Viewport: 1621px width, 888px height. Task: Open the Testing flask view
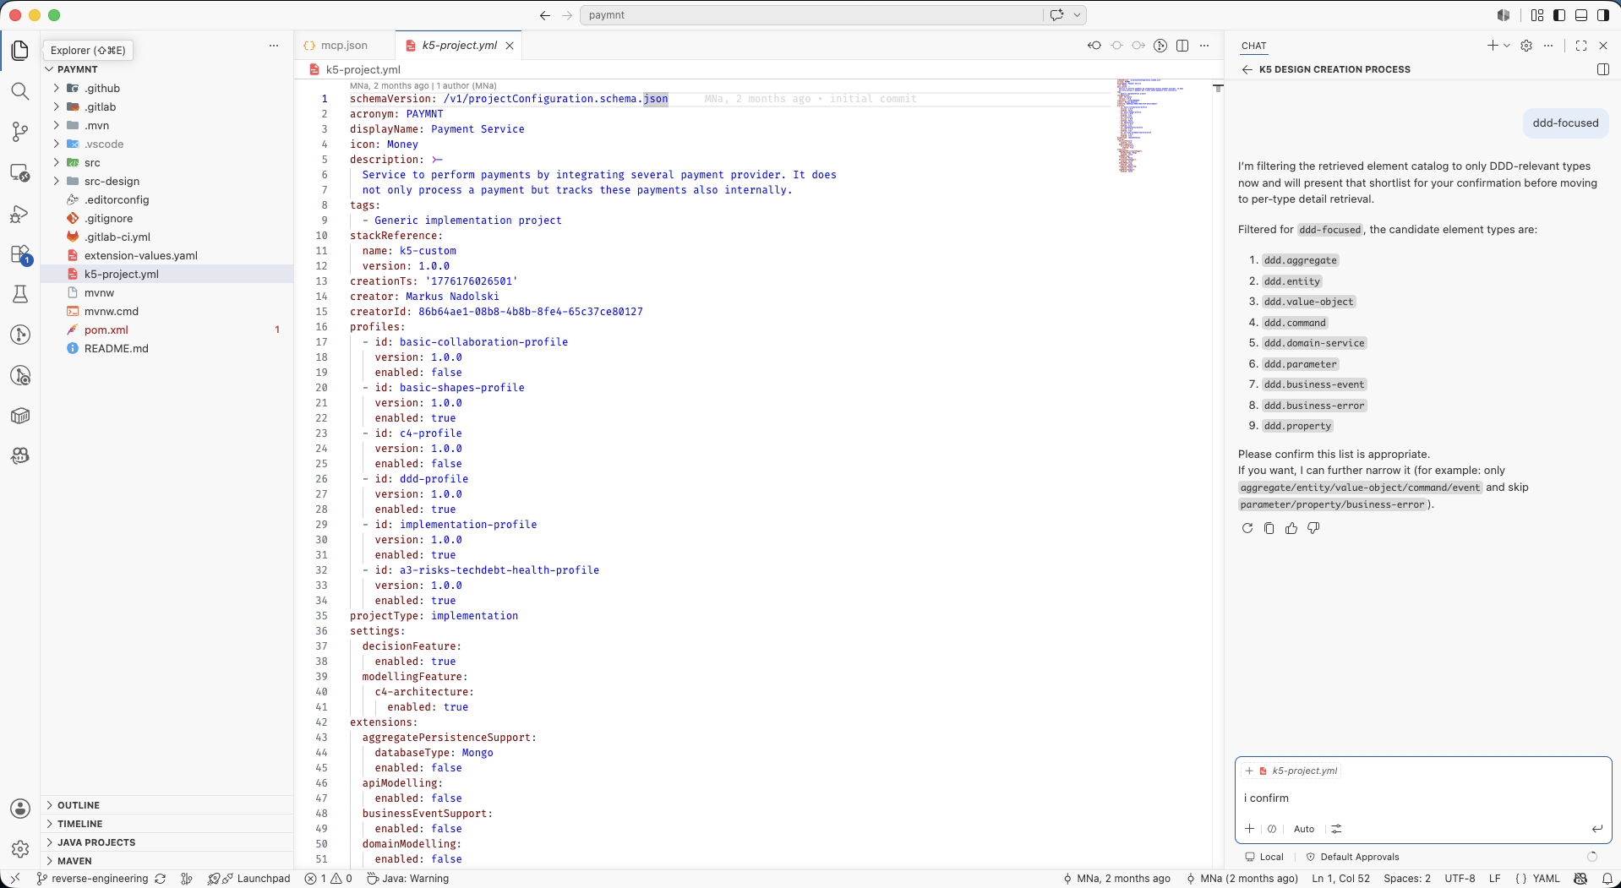point(20,294)
